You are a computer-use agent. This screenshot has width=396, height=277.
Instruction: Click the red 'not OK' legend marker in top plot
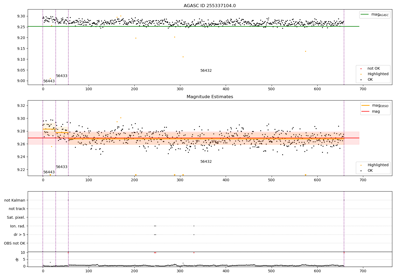pyautogui.click(x=361, y=69)
